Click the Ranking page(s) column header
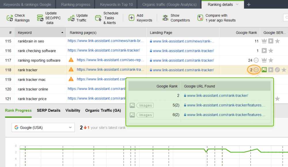Viewport: 288px width, 167px height. point(106,33)
